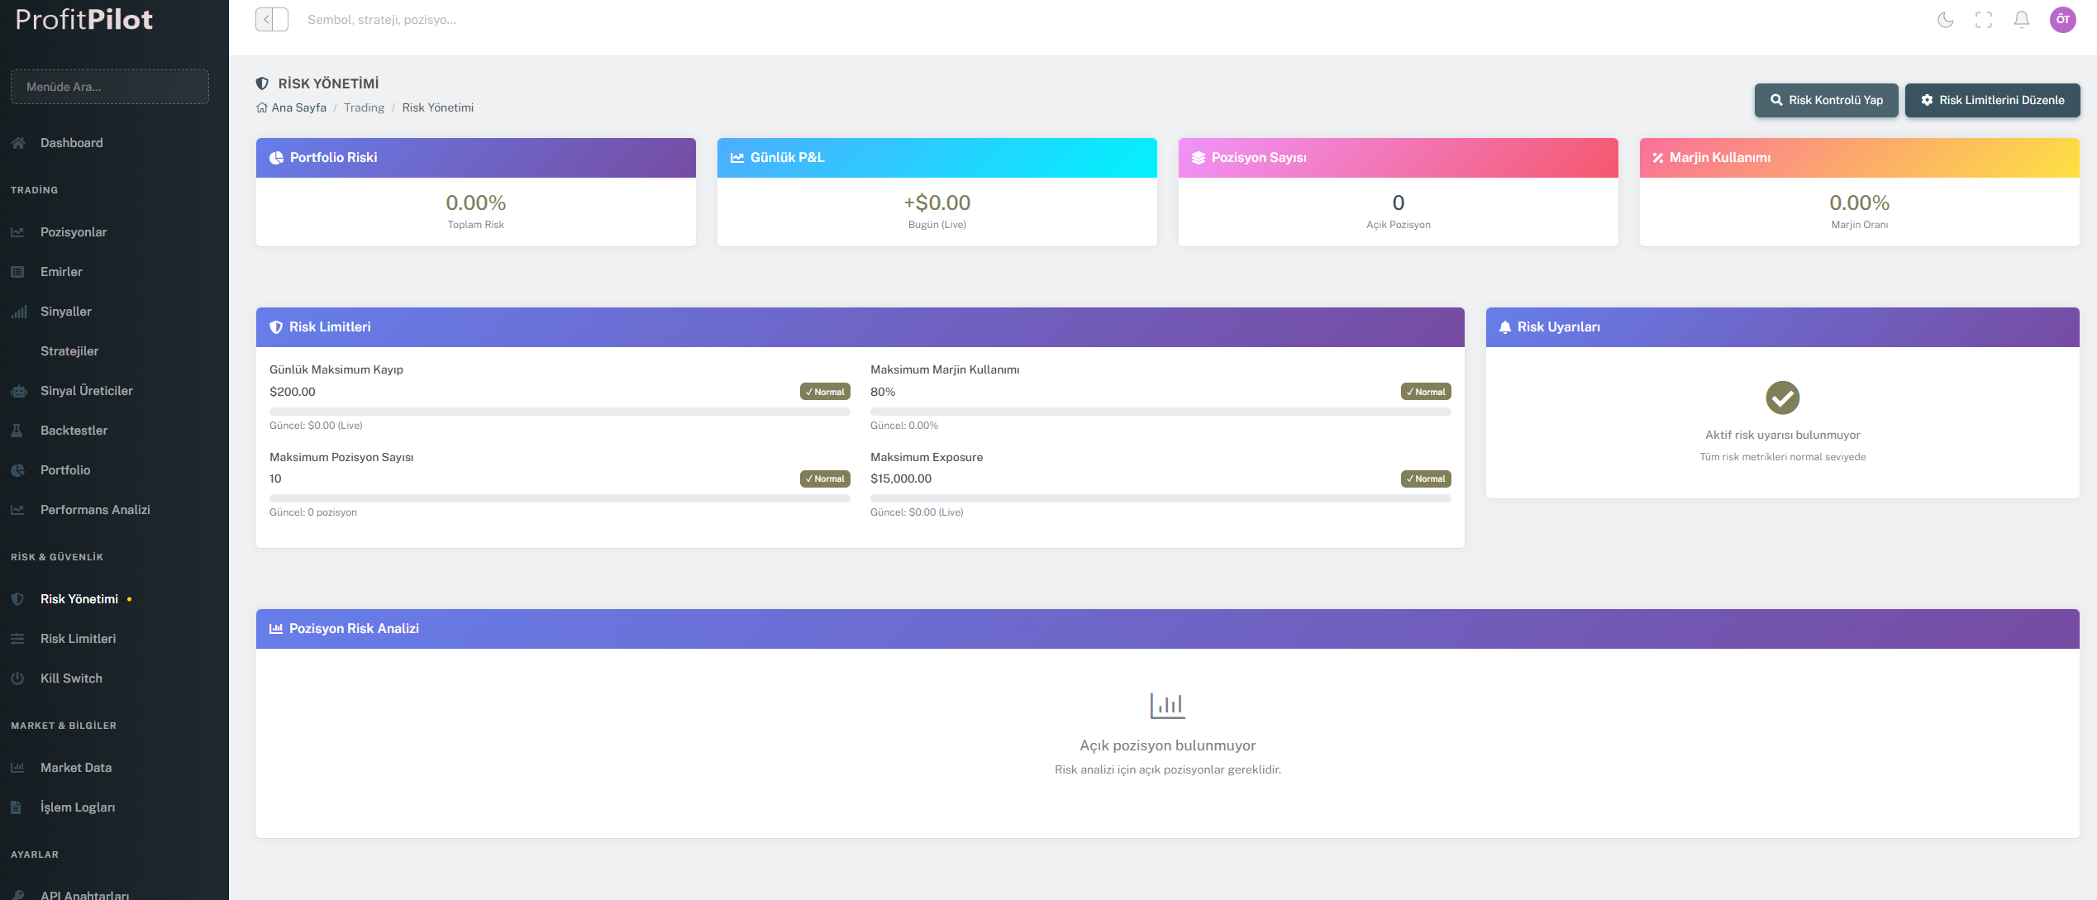2097x900 pixels.
Task: Toggle dark mode moon icon
Action: pyautogui.click(x=1946, y=20)
